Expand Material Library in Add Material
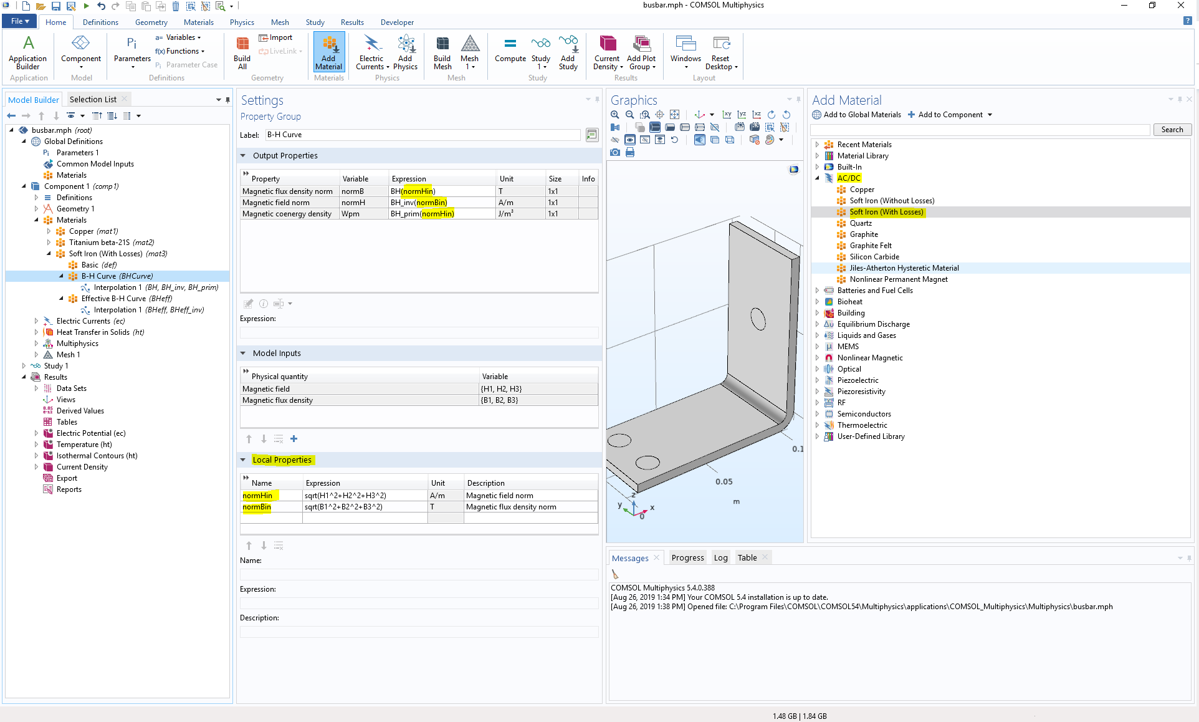The width and height of the screenshot is (1199, 722). point(817,156)
